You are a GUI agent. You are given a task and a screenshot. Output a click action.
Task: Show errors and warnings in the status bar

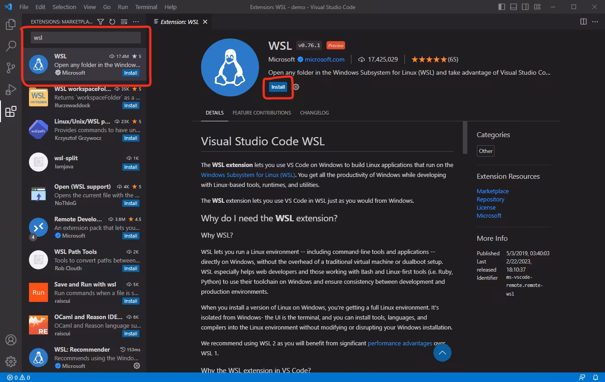(x=19, y=377)
